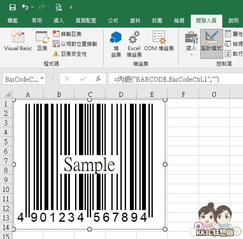Click barcode left-middle resize handle
This screenshot has height=239, width=243.
pos(14,164)
